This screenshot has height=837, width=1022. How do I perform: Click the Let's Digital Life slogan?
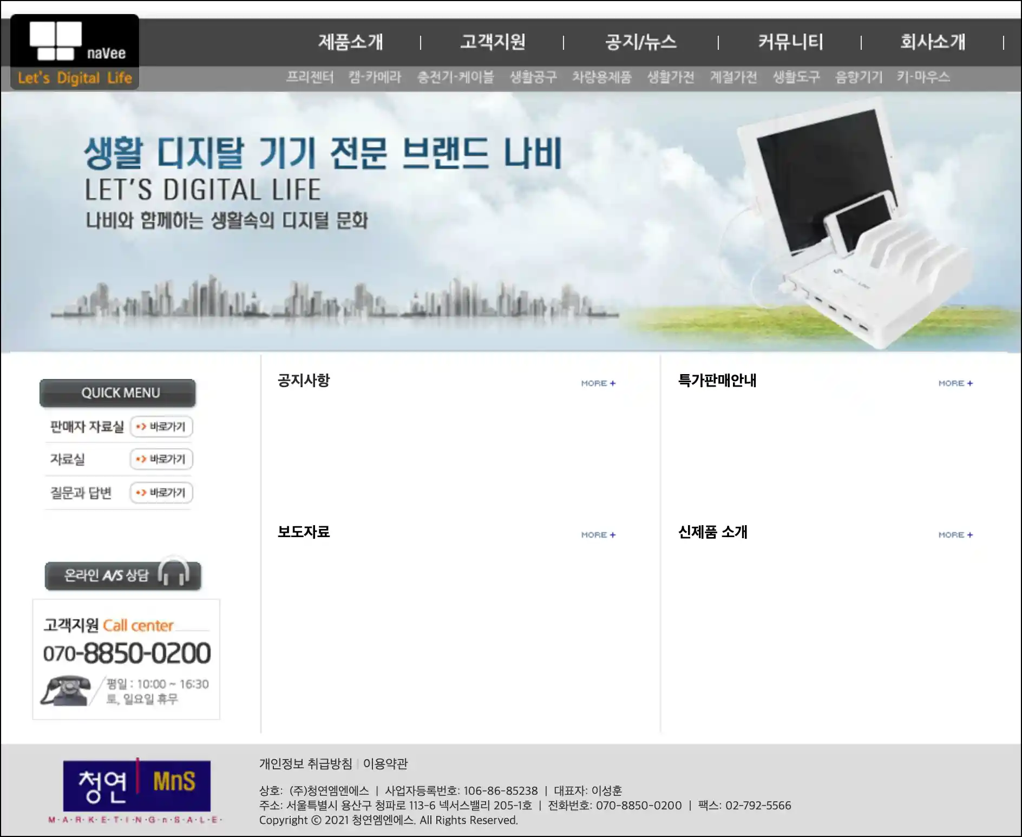[75, 78]
